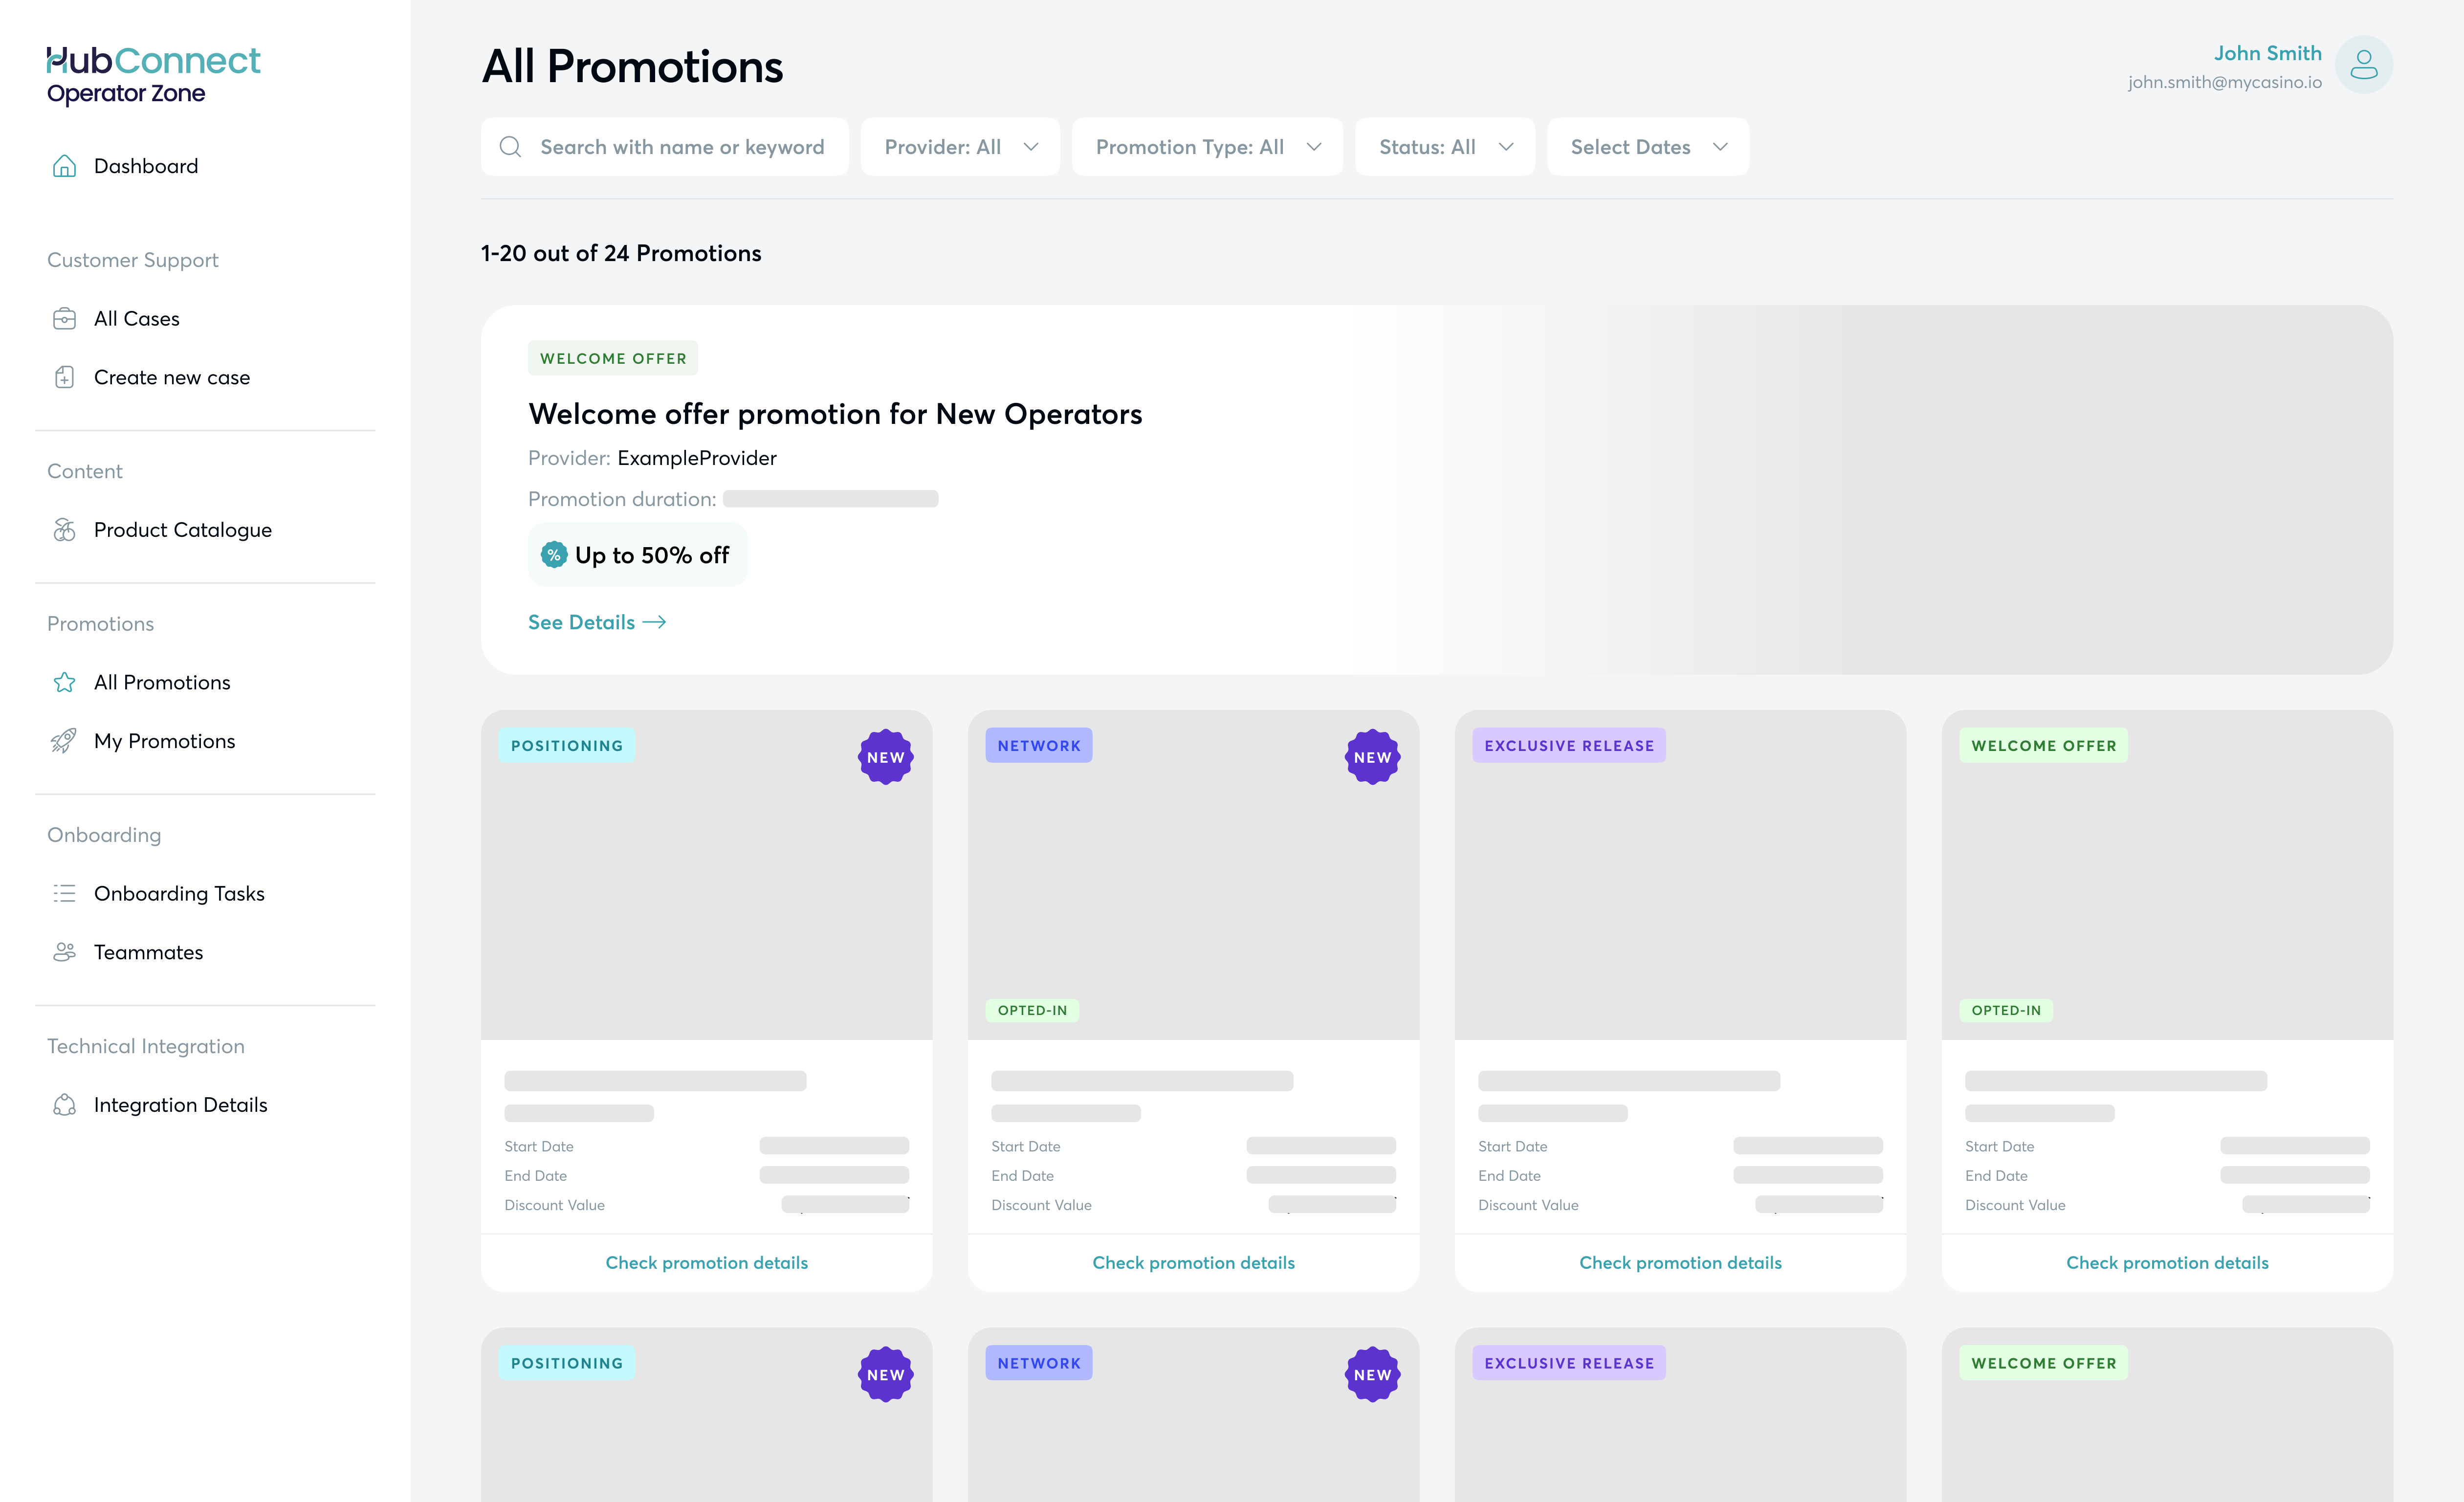Go to My Promotions page
The image size is (2464, 1502).
tap(164, 741)
